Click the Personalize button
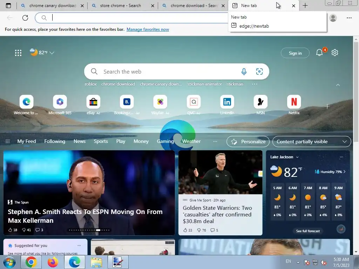Image resolution: width=359 pixels, height=269 pixels. 248,142
